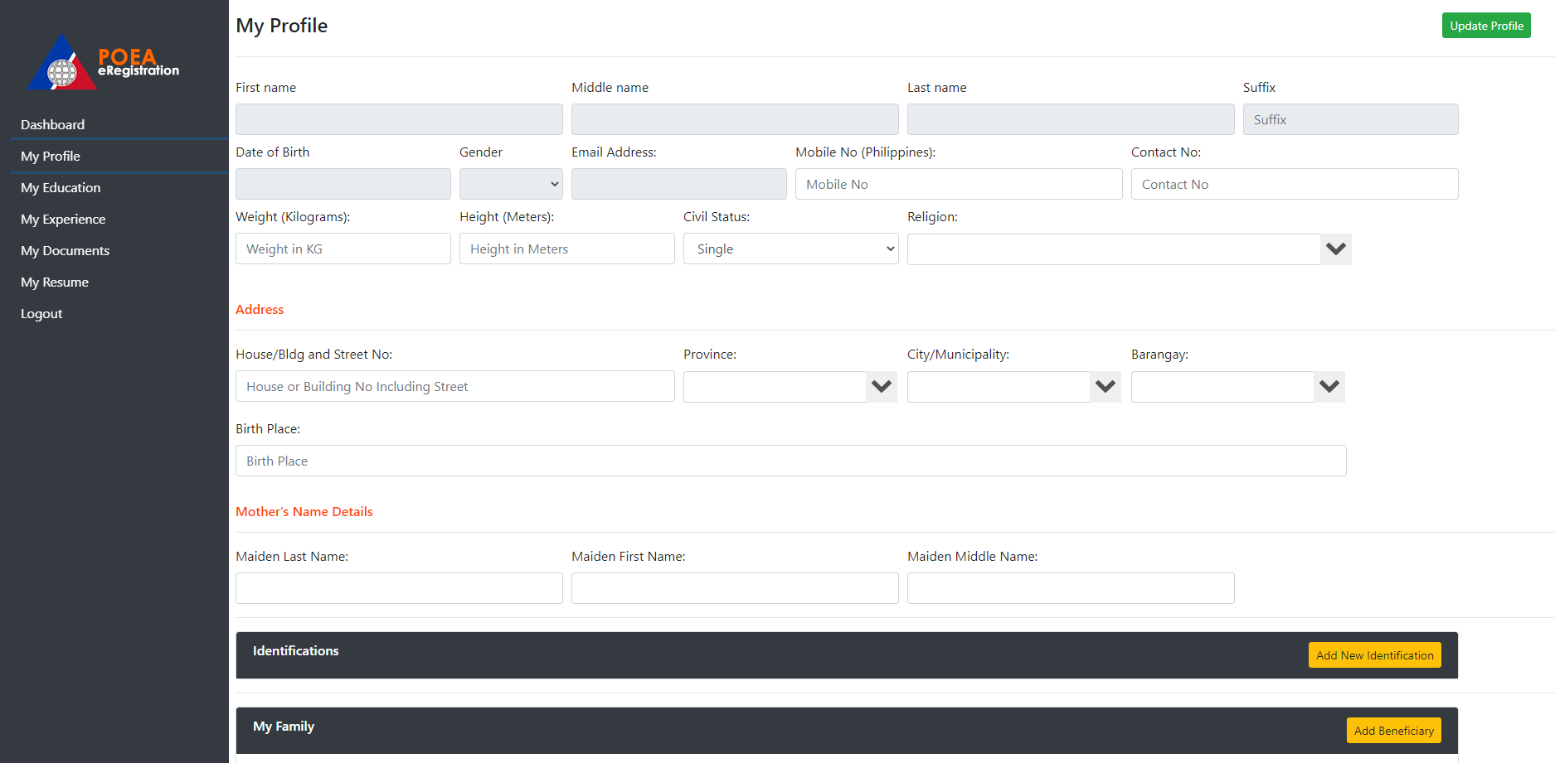Click Add New Identification button
Screen dimensions: 1555x763
[x=1374, y=655]
